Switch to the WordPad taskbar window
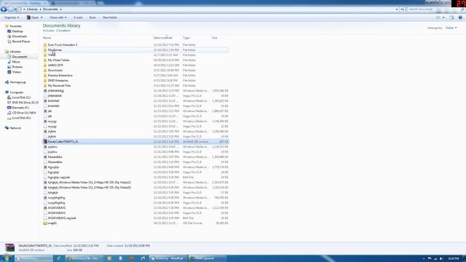Viewport: 466px width, 262px height. tap(168, 258)
